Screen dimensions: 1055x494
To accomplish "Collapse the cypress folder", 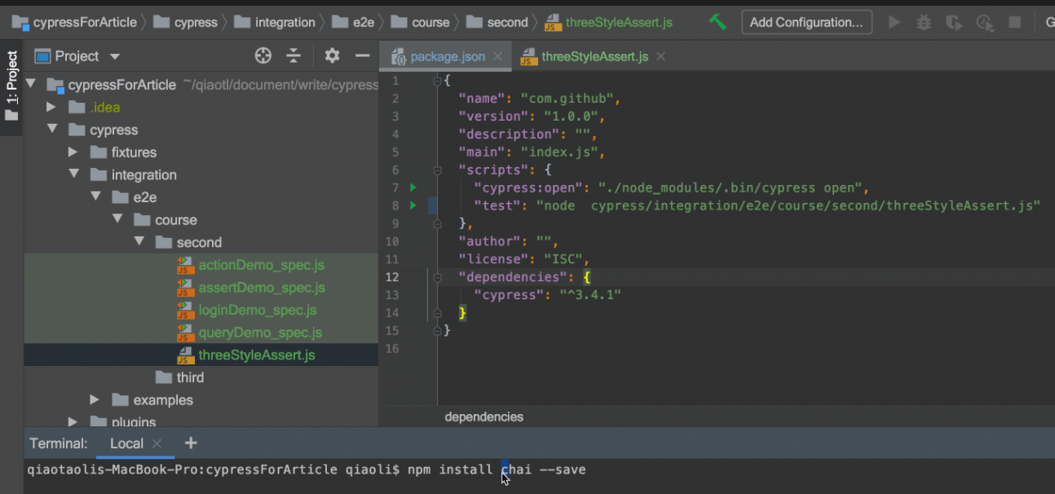I will click(x=52, y=130).
